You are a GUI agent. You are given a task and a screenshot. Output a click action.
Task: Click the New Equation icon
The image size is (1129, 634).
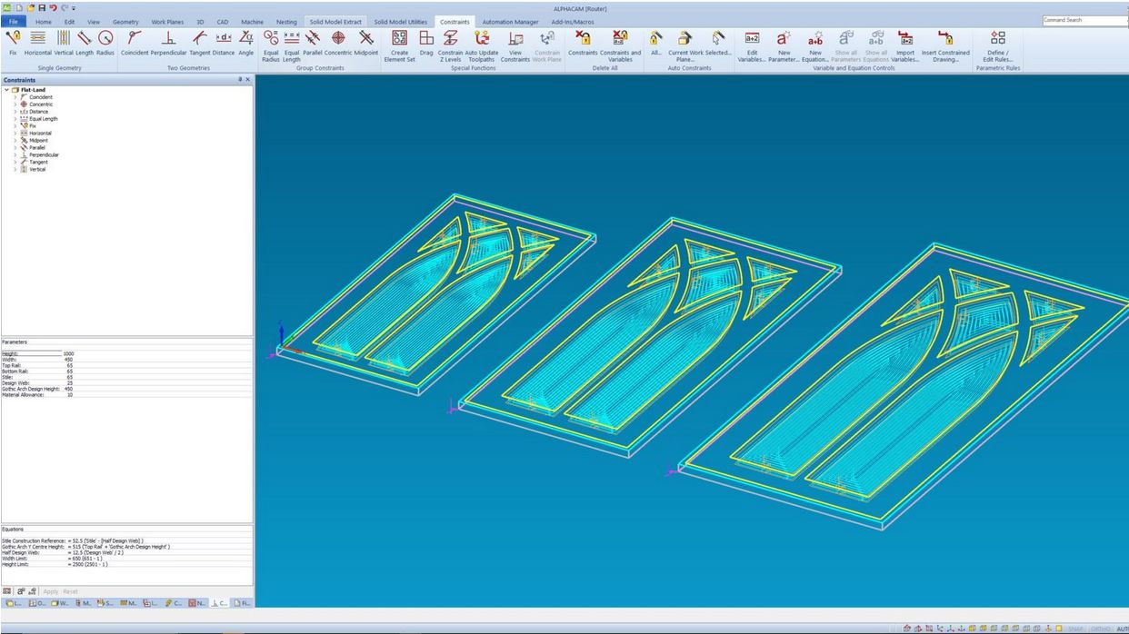(x=815, y=41)
